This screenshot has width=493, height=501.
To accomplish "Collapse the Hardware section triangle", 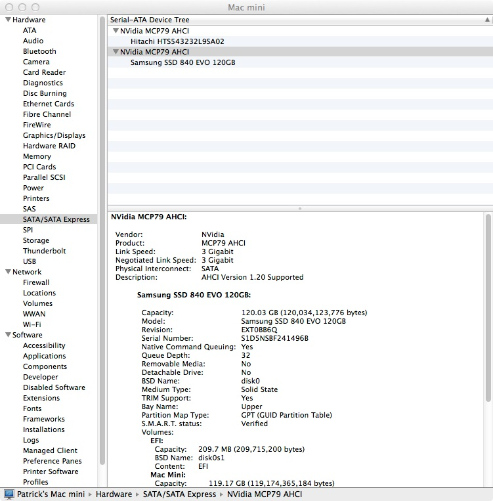I will tap(8, 20).
